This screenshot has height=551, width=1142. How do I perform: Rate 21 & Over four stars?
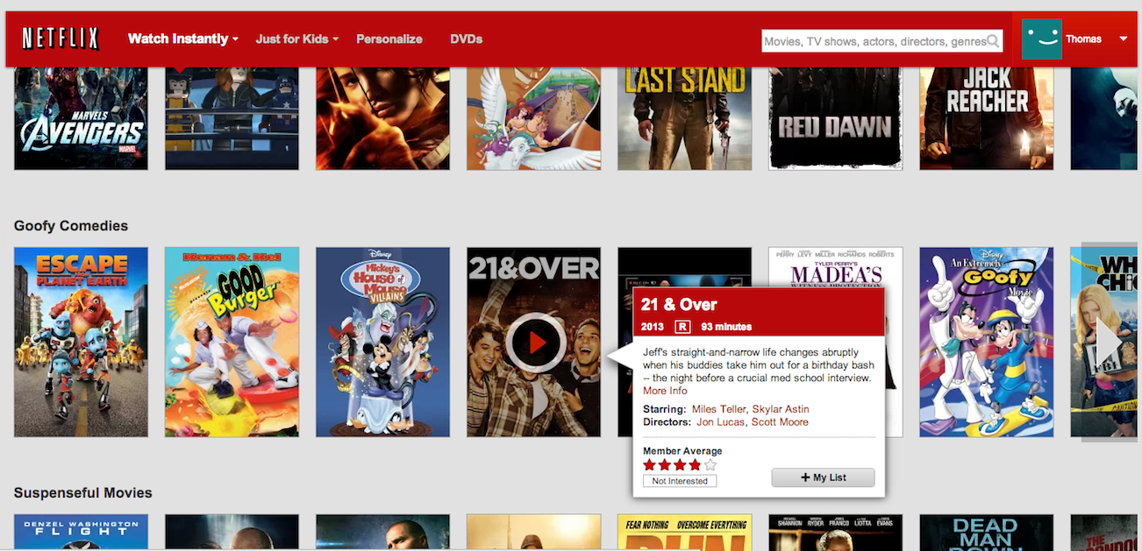click(x=695, y=465)
